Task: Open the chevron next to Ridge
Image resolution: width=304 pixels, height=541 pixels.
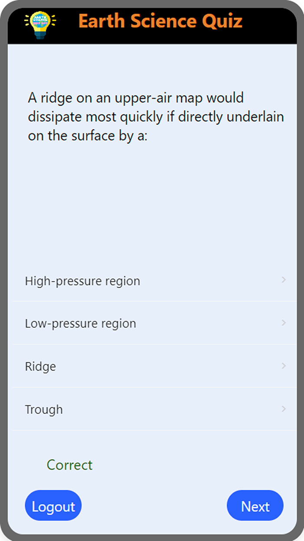Action: click(283, 366)
